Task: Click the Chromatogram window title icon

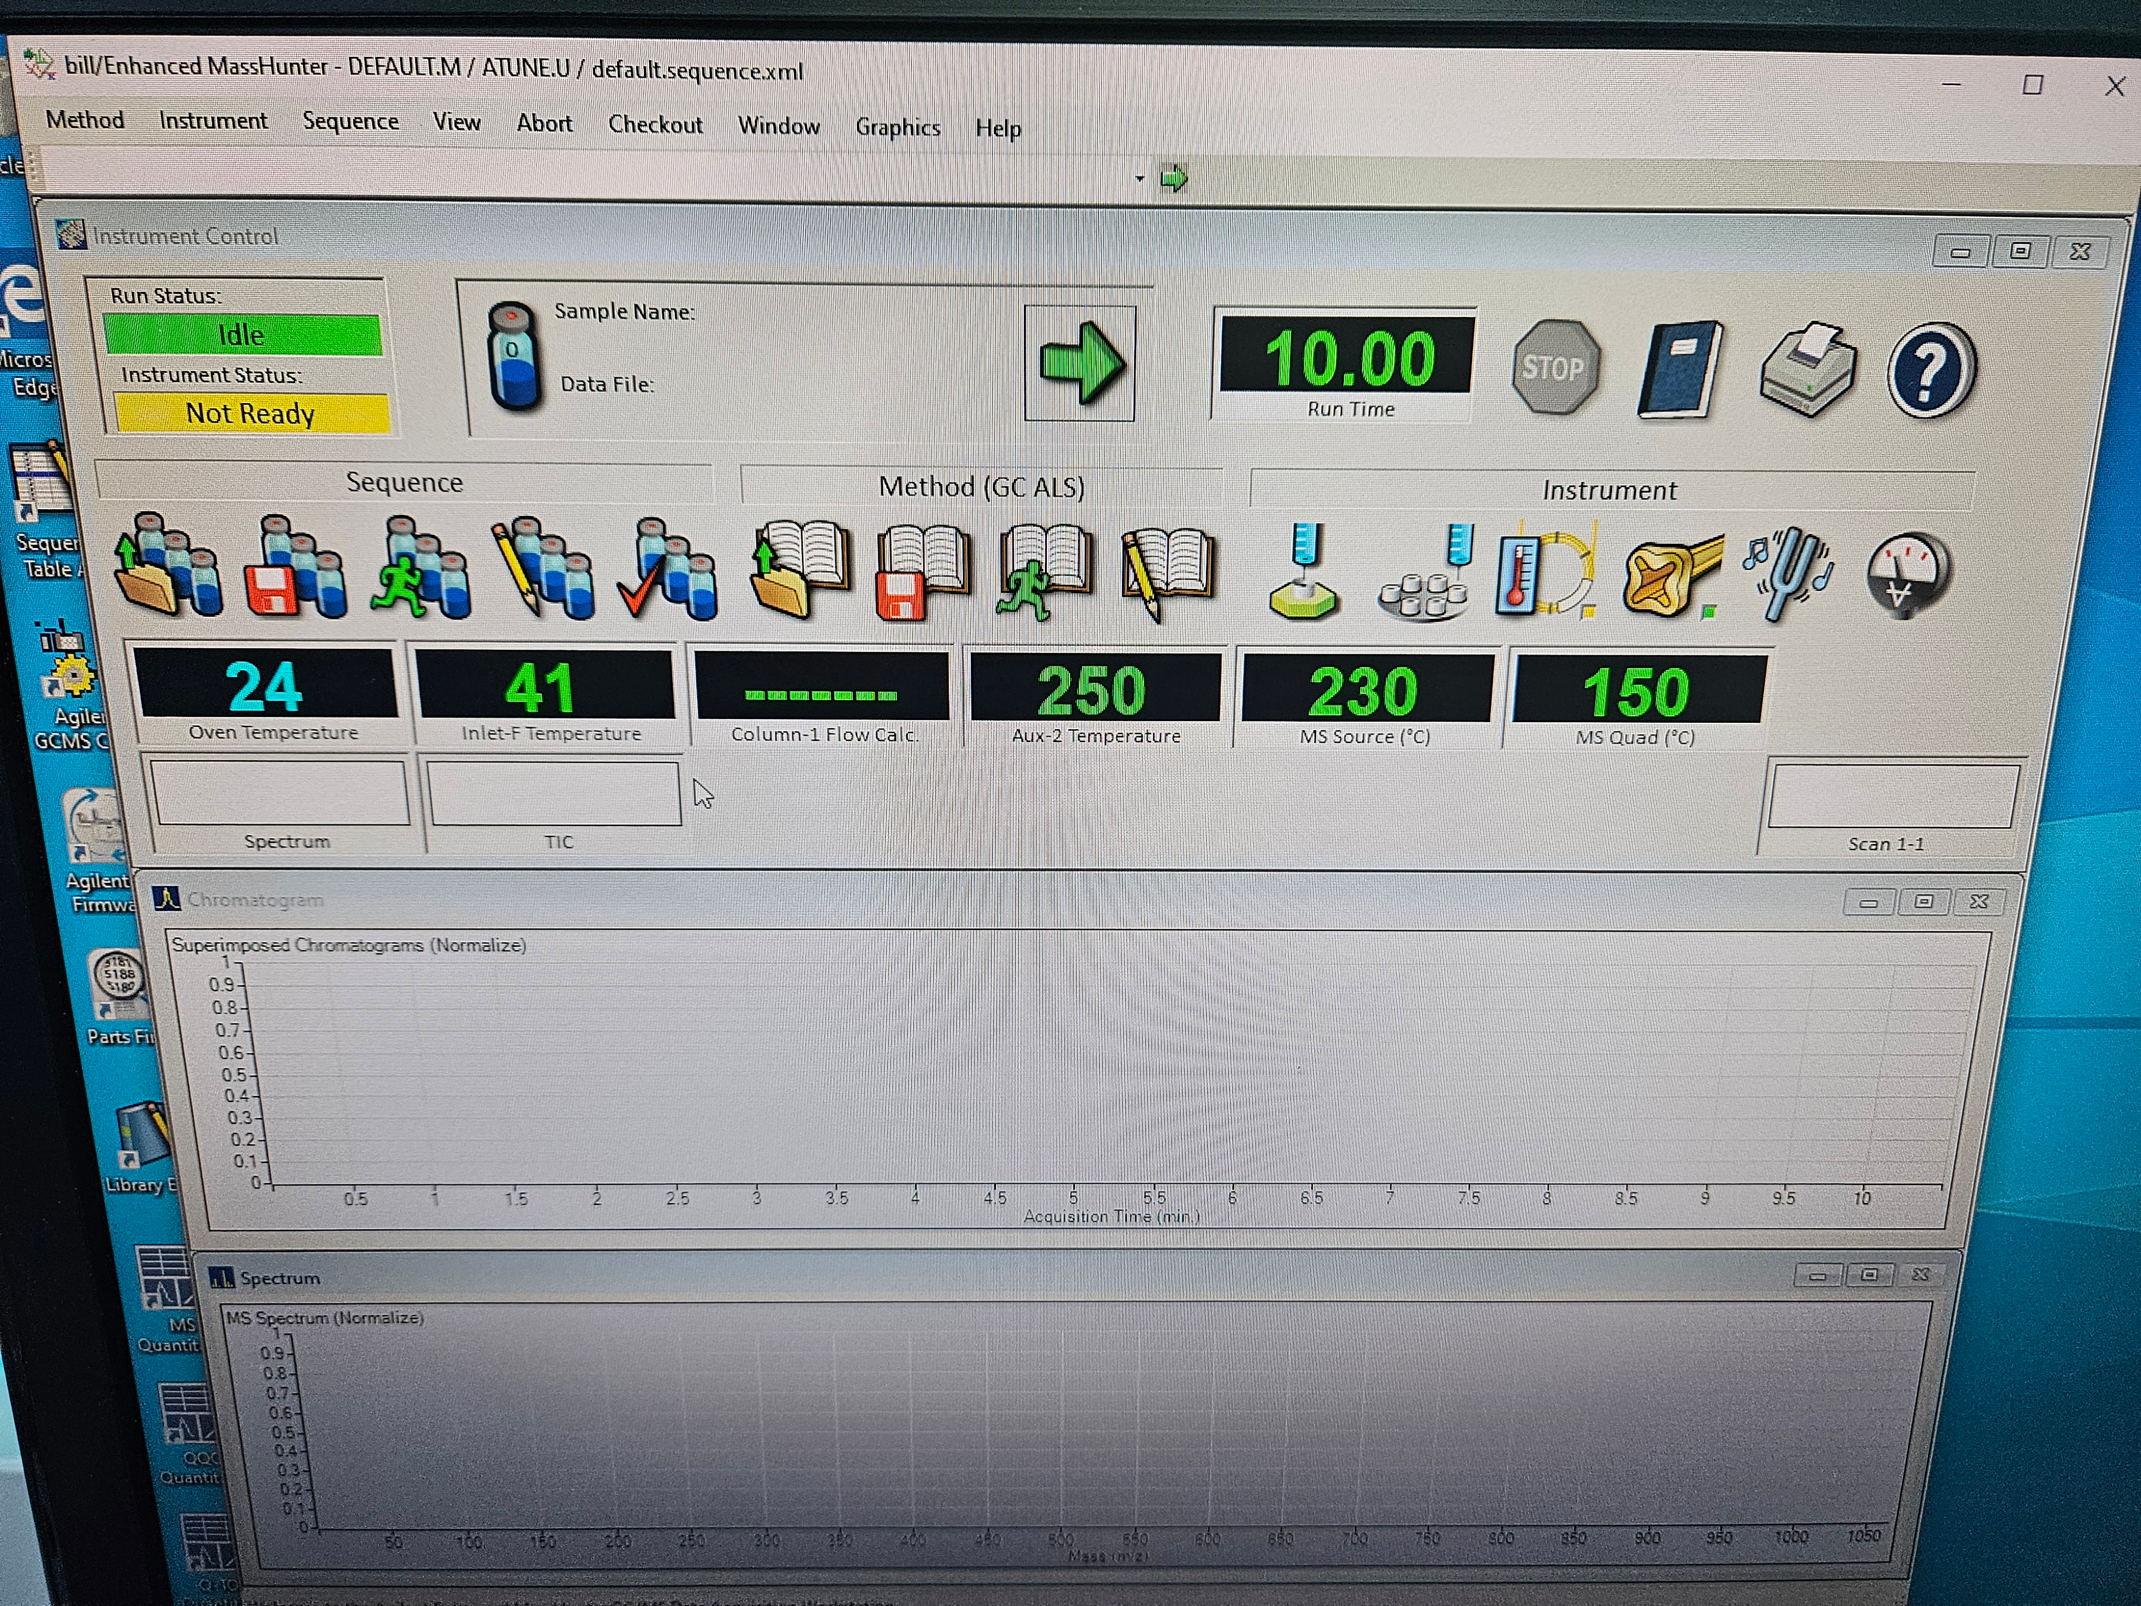Action: pyautogui.click(x=166, y=898)
